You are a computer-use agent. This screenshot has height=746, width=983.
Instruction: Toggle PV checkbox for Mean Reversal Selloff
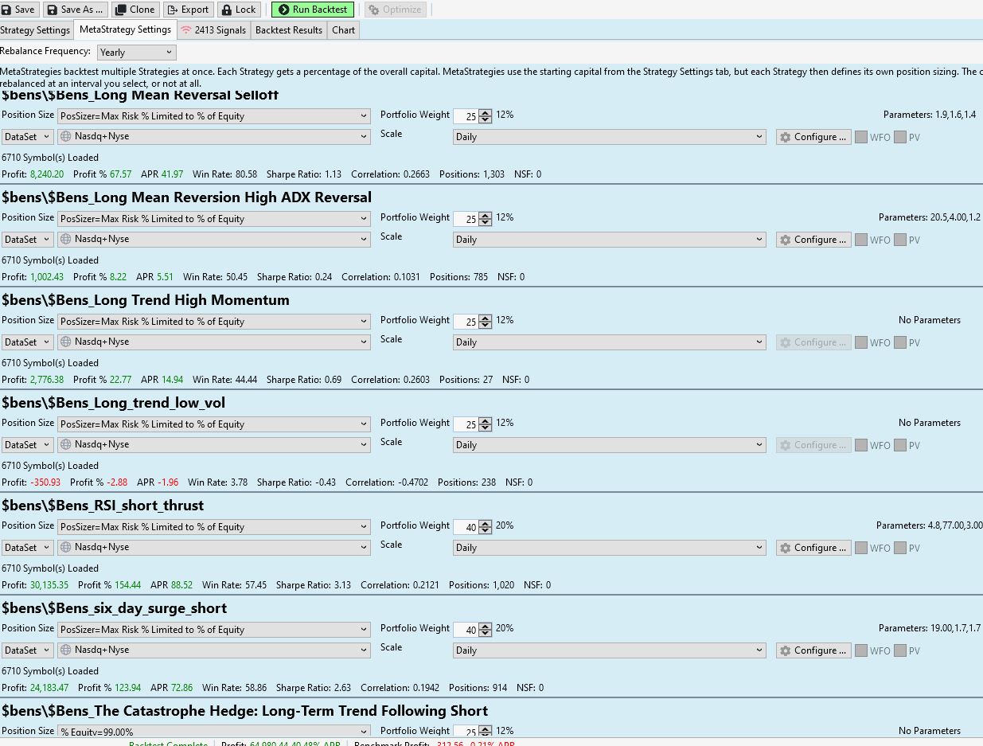(x=900, y=137)
